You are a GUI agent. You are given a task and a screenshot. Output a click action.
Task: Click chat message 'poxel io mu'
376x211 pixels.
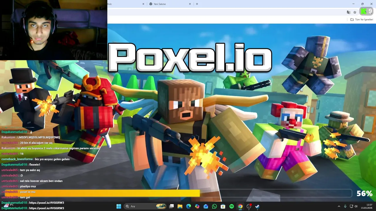28,192
